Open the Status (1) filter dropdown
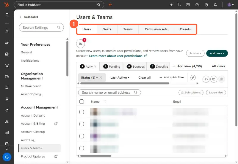The width and height of the screenshot is (238, 164). (89, 78)
